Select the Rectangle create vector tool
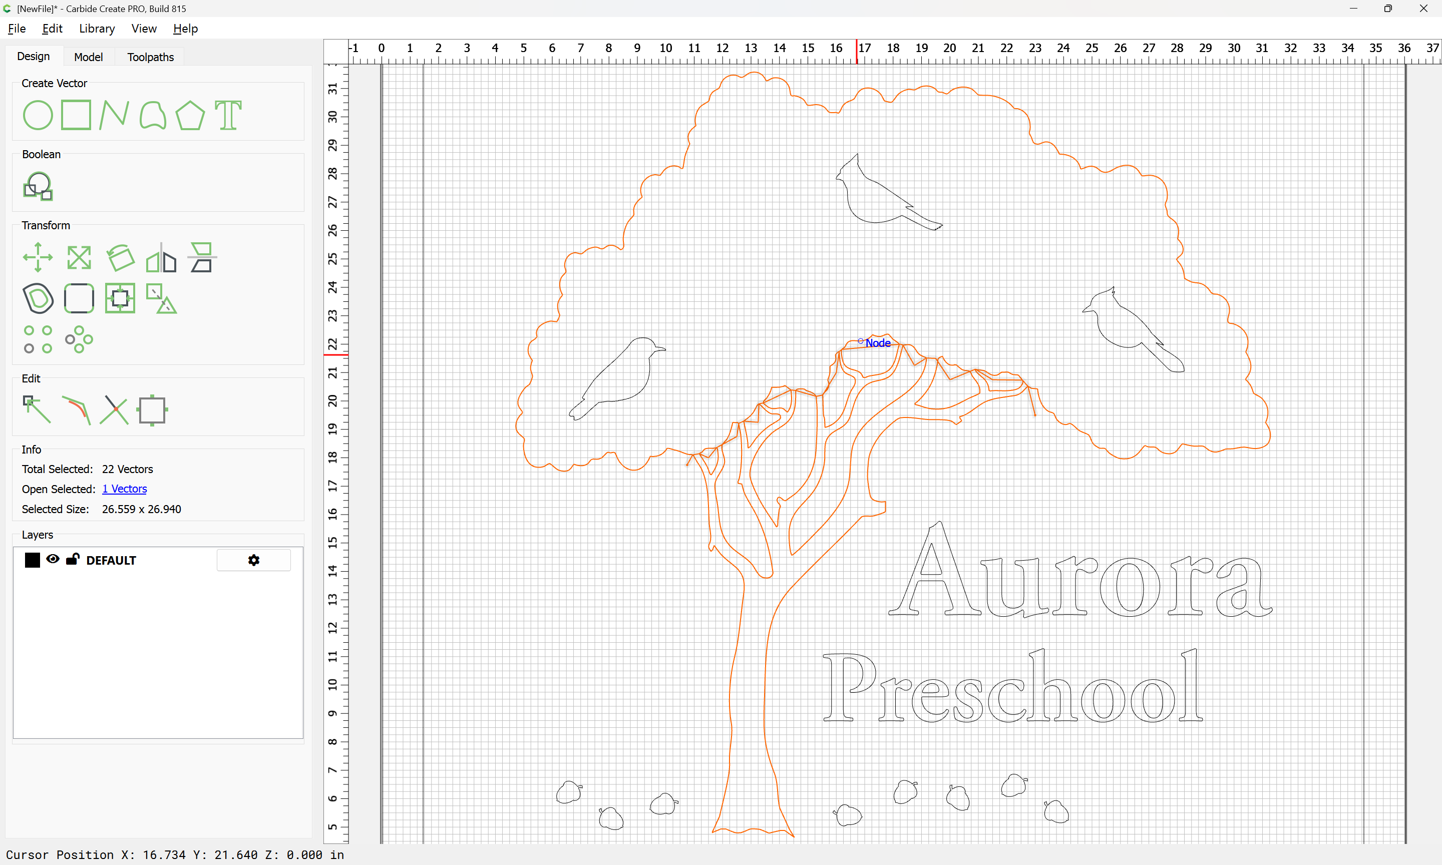The image size is (1442, 865). (x=76, y=115)
